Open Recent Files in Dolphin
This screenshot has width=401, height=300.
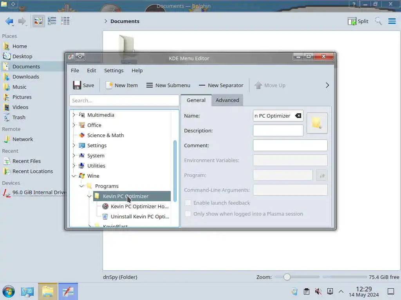click(x=26, y=161)
